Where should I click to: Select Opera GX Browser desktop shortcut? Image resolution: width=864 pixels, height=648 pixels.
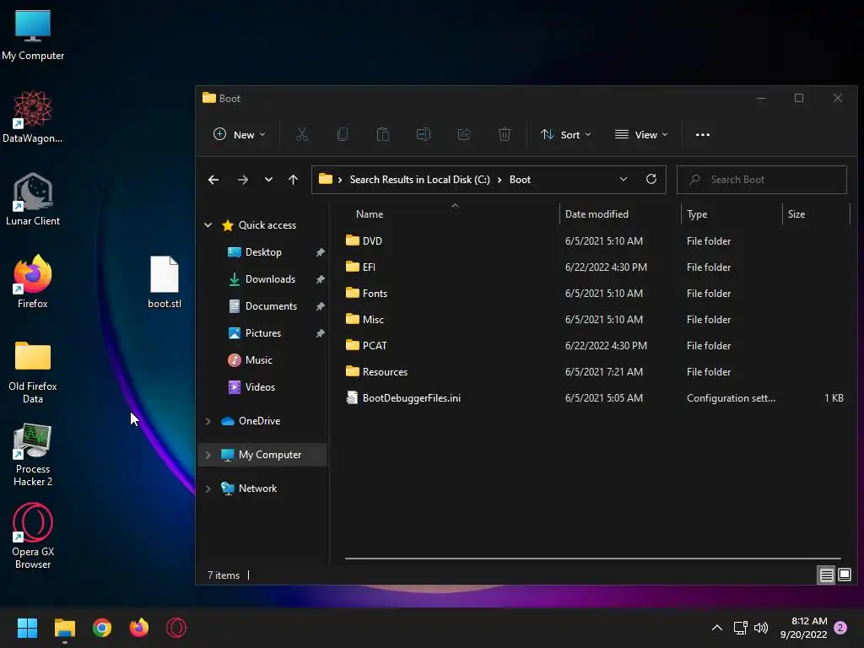point(33,536)
